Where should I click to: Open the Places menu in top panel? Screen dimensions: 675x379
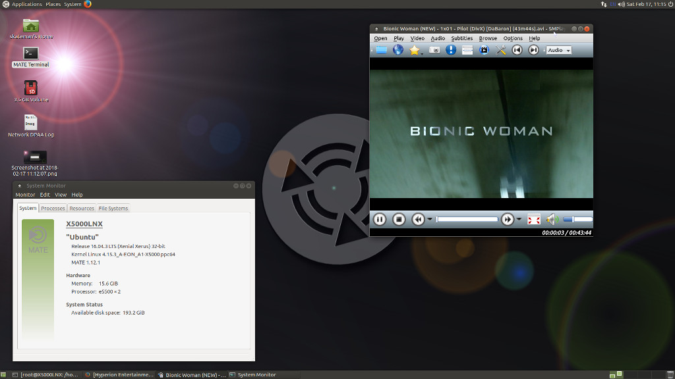(x=53, y=4)
